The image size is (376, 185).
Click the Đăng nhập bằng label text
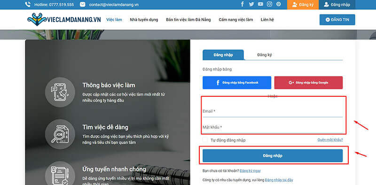217,69
